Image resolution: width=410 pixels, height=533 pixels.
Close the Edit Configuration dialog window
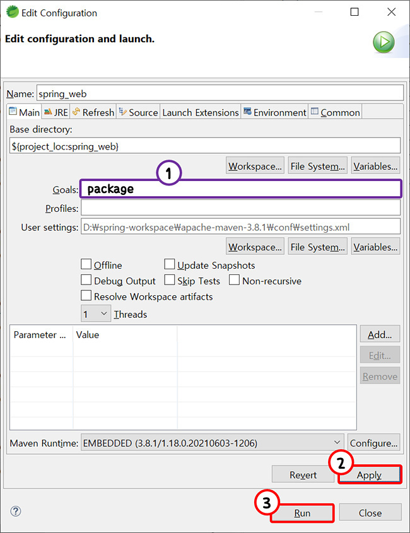391,12
